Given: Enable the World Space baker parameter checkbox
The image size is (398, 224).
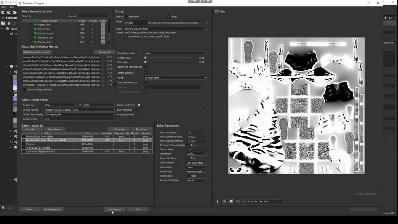Looking at the screenshot, I should click(x=188, y=176).
